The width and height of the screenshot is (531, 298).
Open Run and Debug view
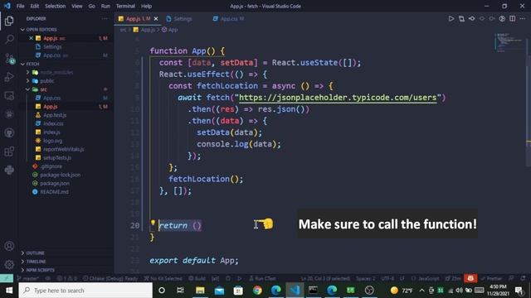click(9, 77)
